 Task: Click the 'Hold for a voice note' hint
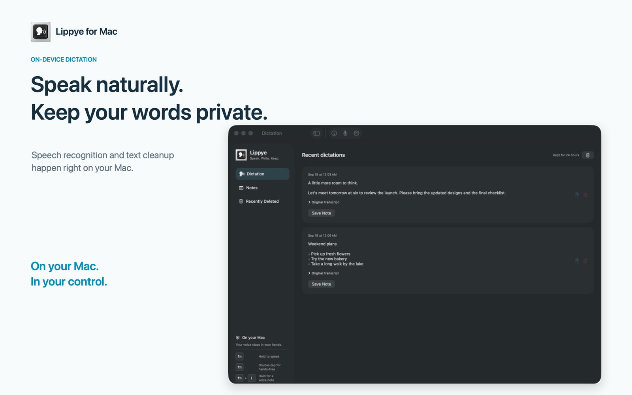(266, 378)
